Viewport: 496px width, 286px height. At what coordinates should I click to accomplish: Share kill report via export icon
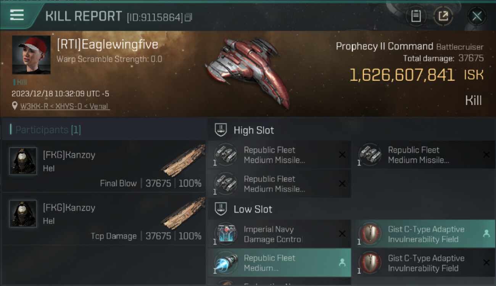[443, 16]
